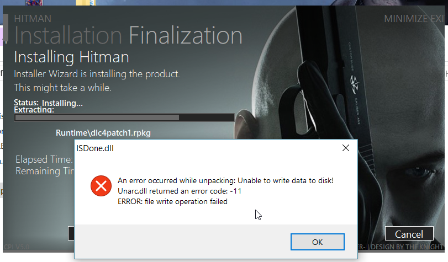
Task: Click the Runtime\dlc4patch1.rpkg file label
Action: coord(103,133)
